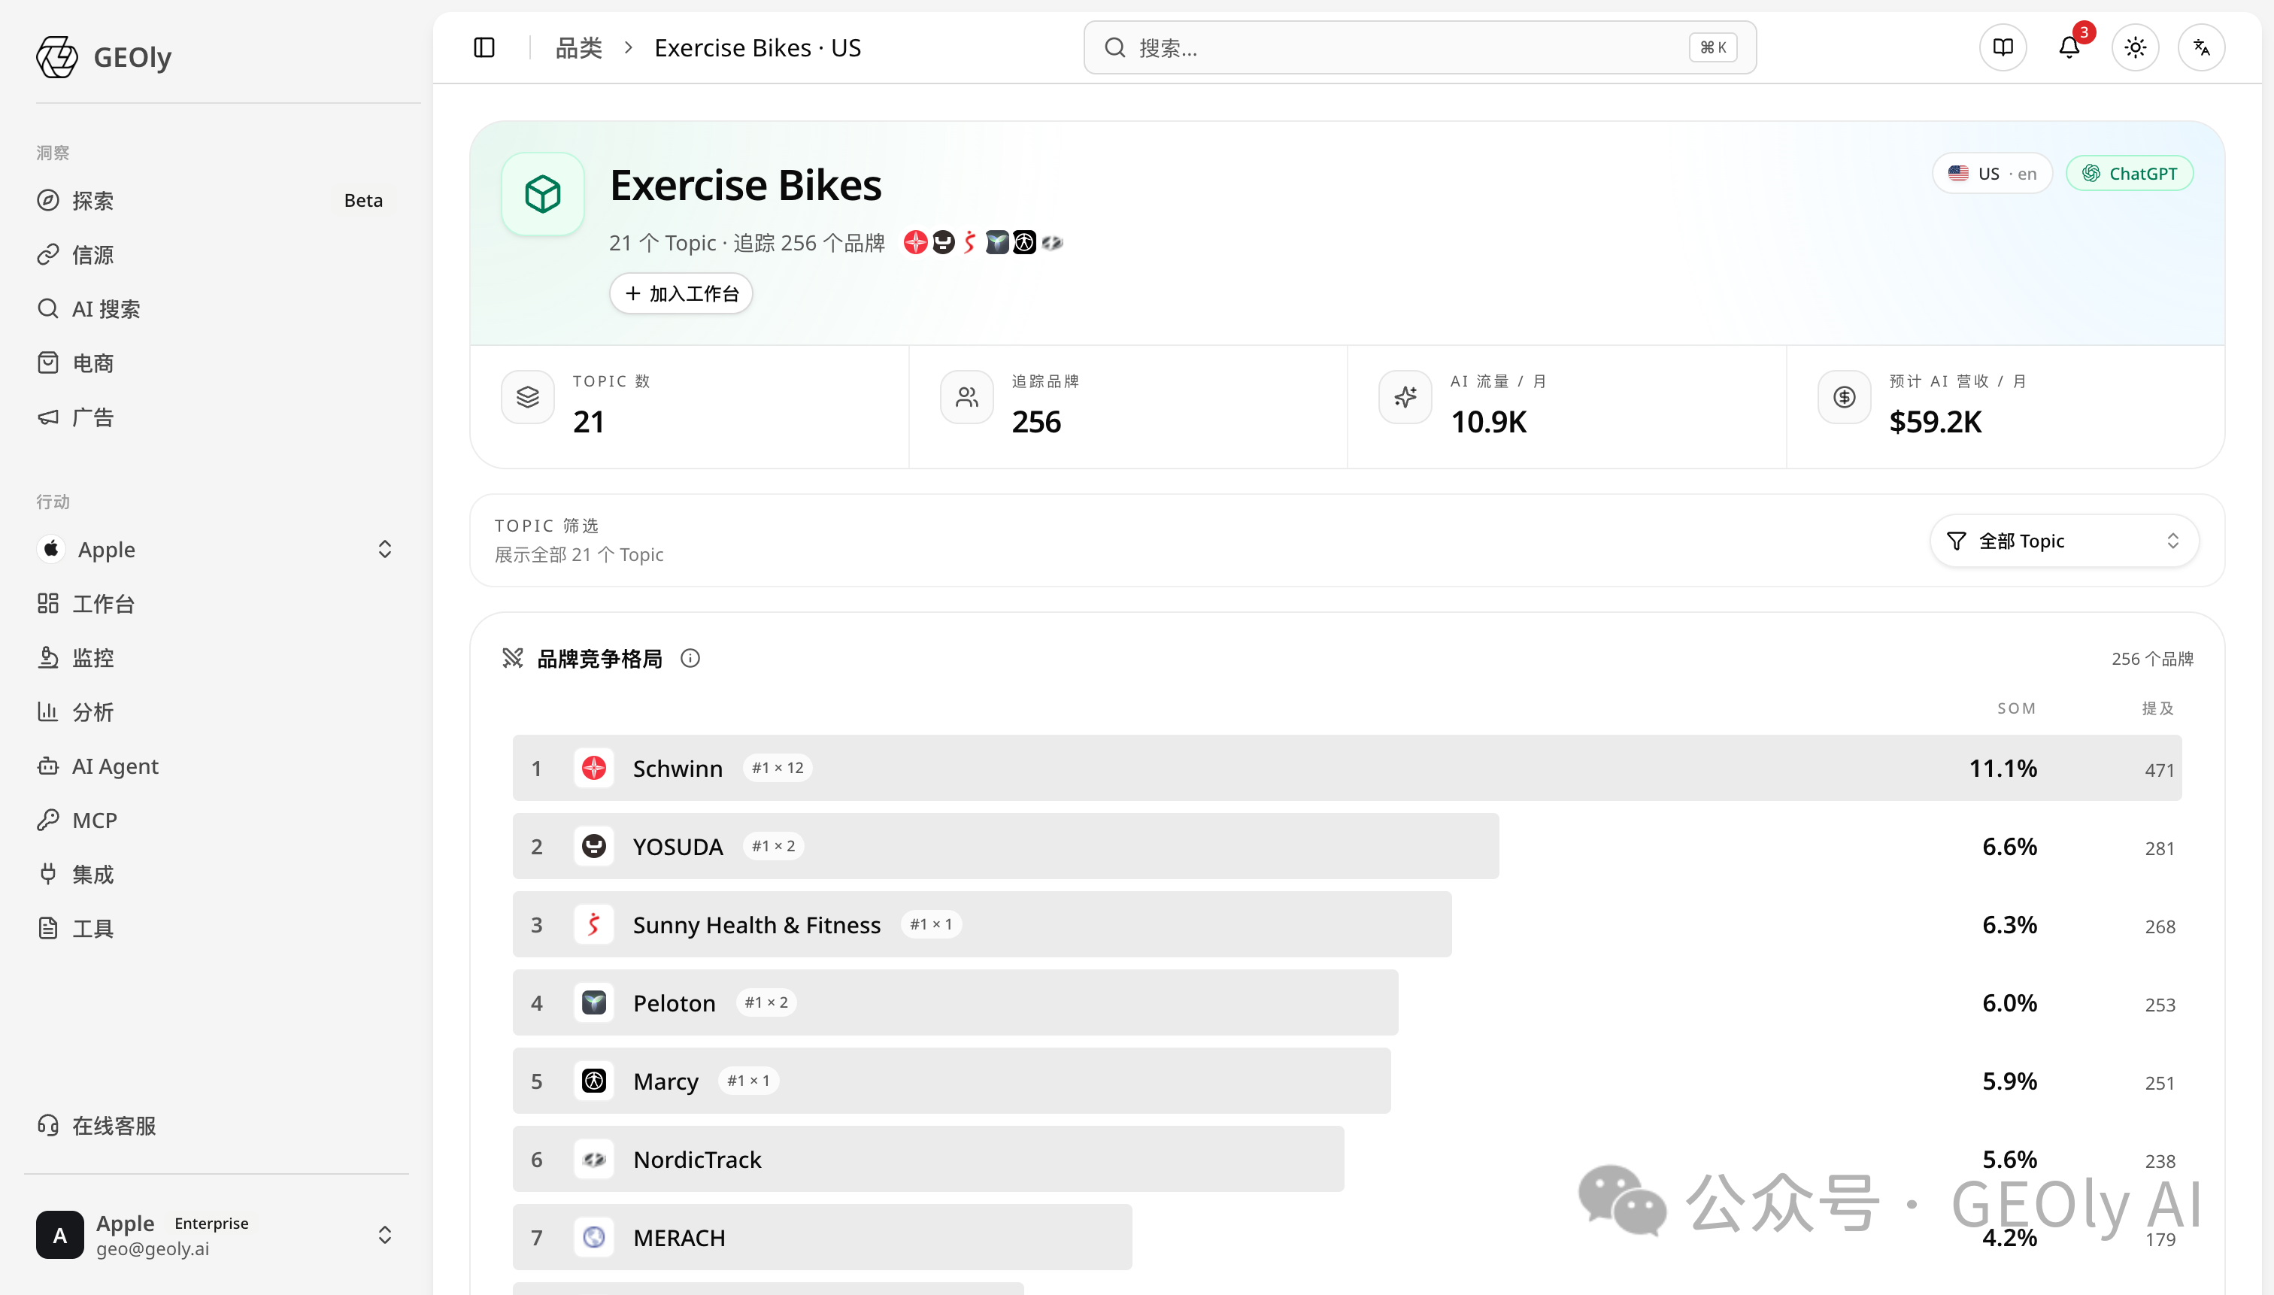Click the Topic count layers icon
The width and height of the screenshot is (2274, 1295).
(527, 396)
